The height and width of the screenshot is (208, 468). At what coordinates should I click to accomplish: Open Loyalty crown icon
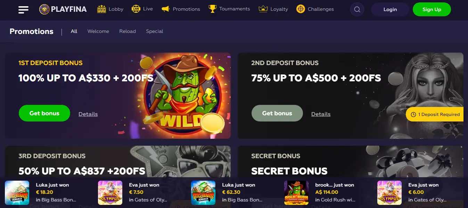click(263, 9)
